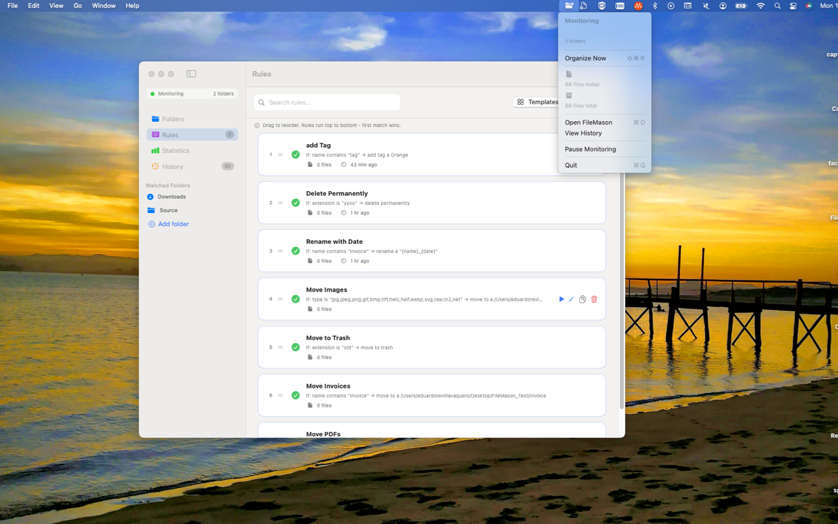Open Control Center in the menu bar

tap(793, 6)
